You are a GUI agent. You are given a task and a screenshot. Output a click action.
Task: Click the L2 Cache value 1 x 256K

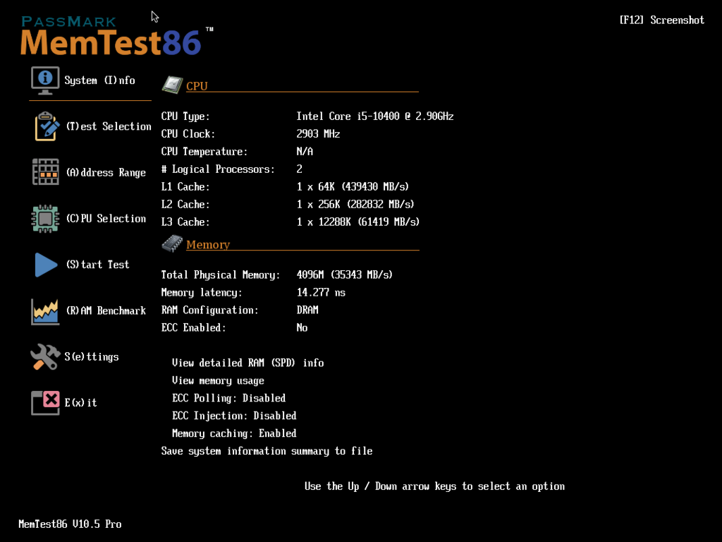pyautogui.click(x=355, y=204)
